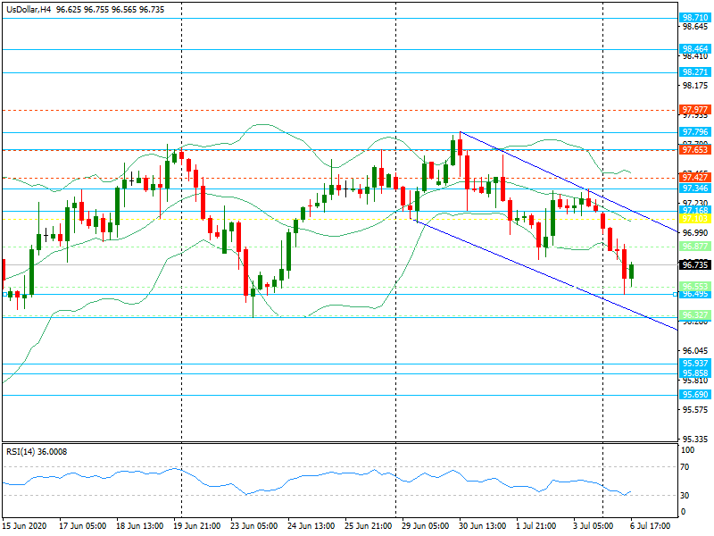Select the 23 Jun 17:00 time label
The width and height of the screenshot is (714, 536).
tap(253, 524)
